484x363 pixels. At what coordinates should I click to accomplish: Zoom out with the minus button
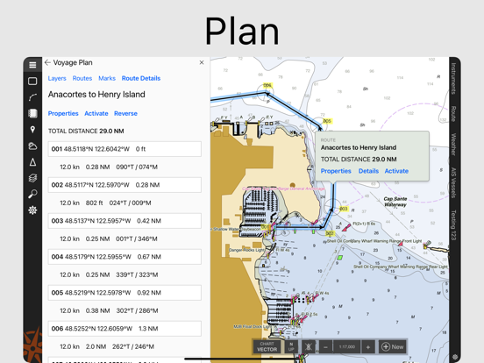pos(325,347)
